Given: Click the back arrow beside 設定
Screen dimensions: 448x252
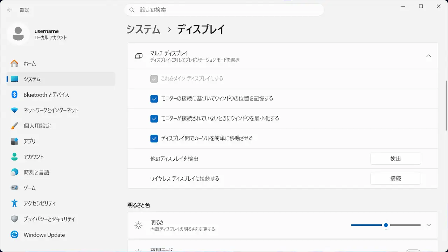Looking at the screenshot, I should 9,10.
